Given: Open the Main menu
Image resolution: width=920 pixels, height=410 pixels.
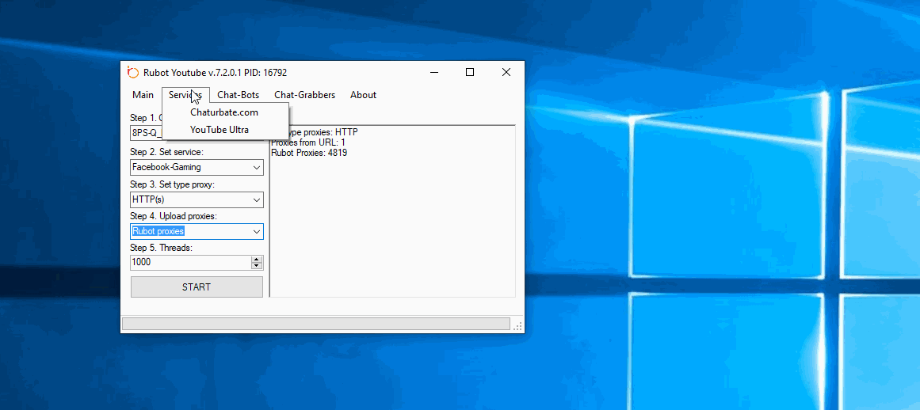Looking at the screenshot, I should coord(143,95).
